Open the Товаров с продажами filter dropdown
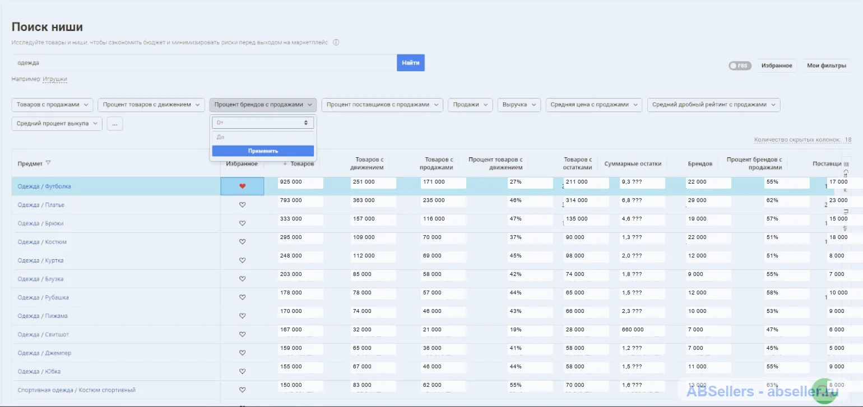Viewport: 863px width, 407px height. point(53,105)
